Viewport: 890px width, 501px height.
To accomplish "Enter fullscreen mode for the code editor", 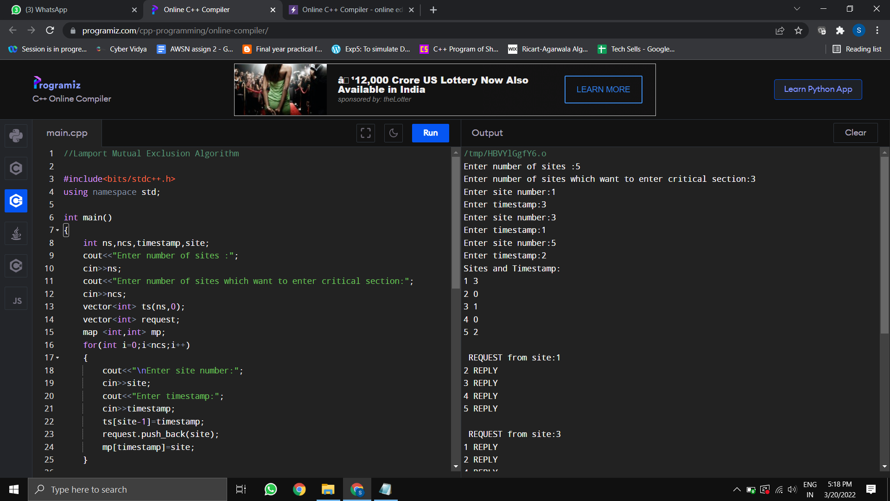I will 365,133.
